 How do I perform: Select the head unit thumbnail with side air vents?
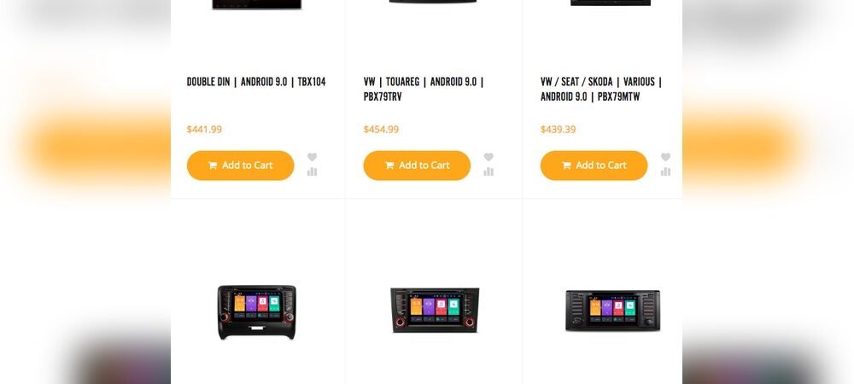(x=612, y=311)
